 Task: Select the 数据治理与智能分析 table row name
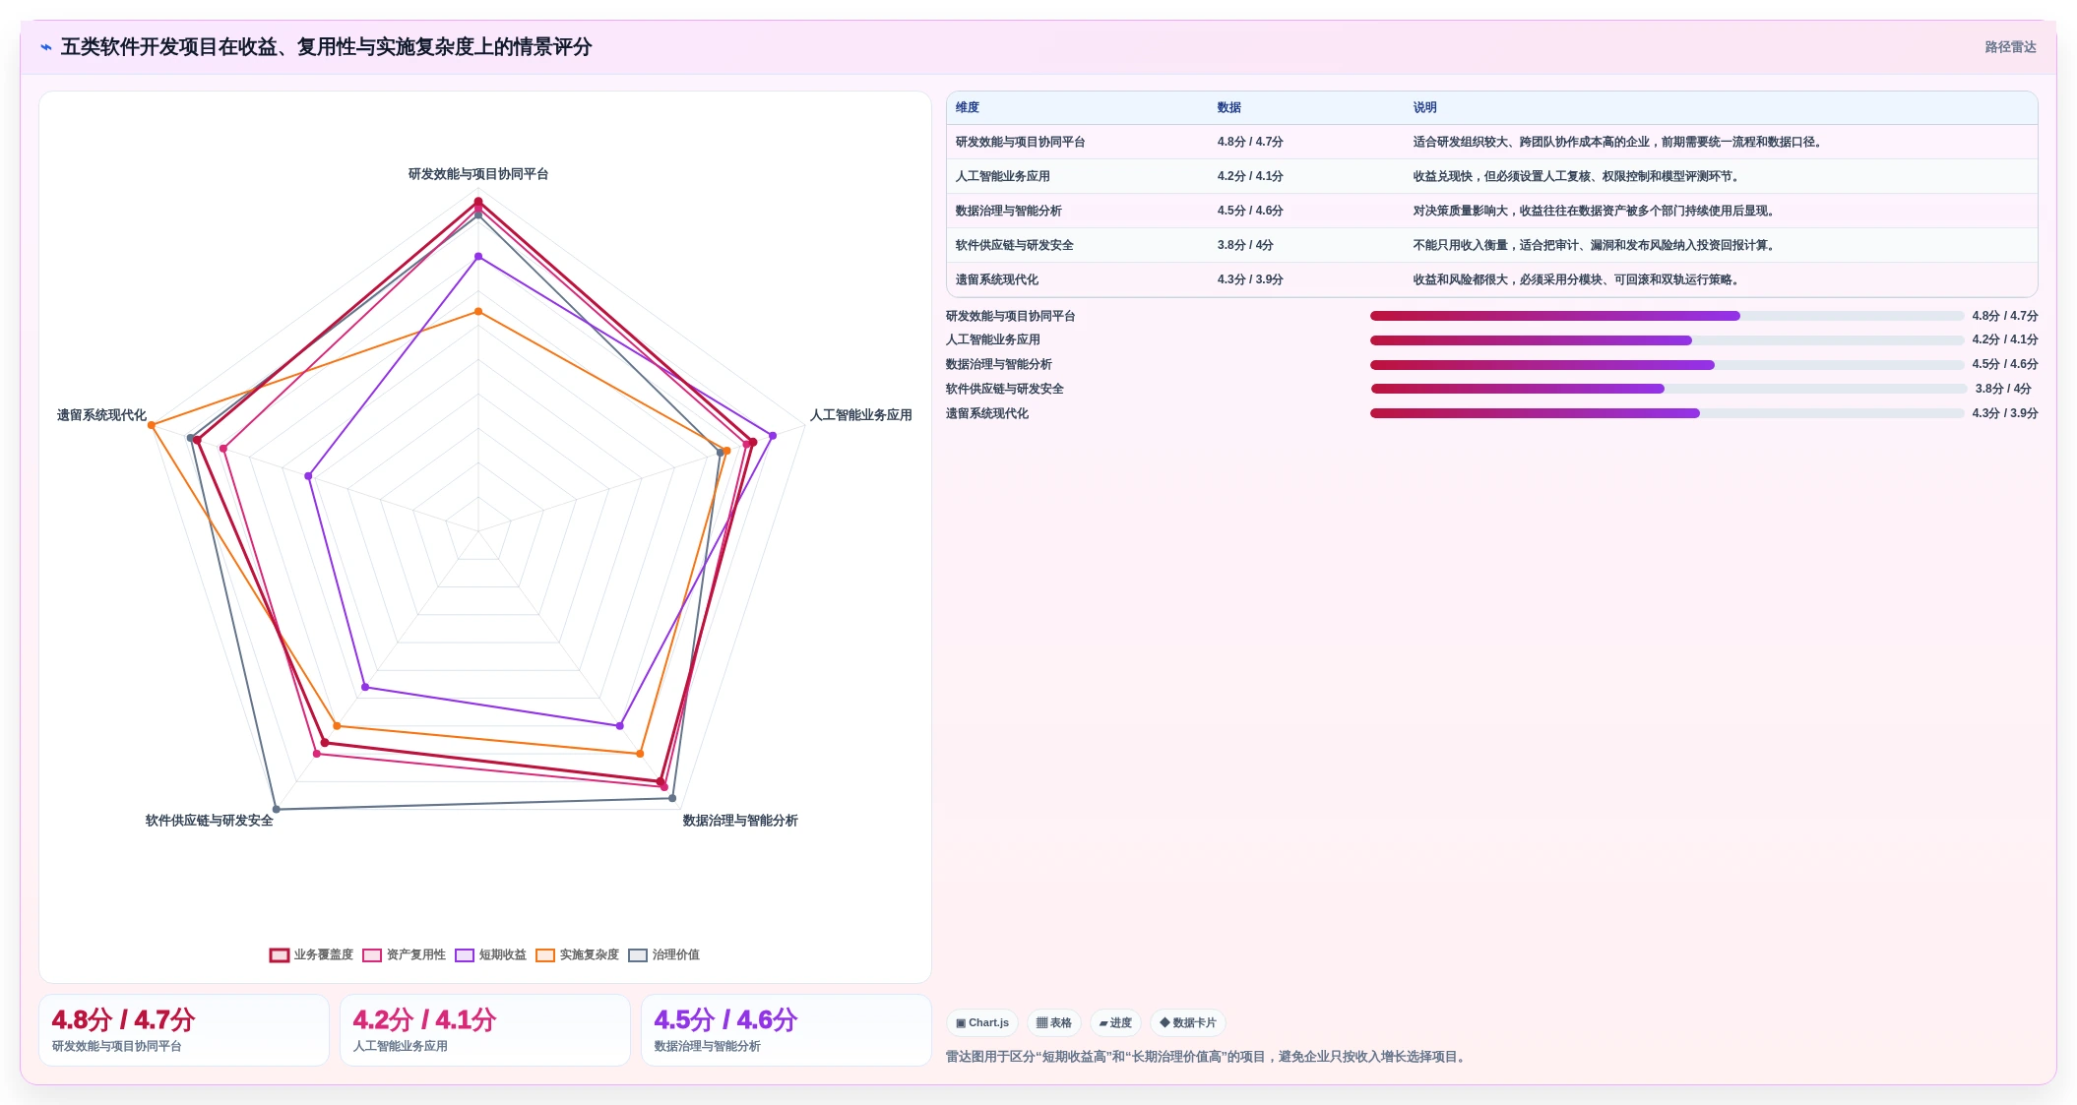pyautogui.click(x=1008, y=211)
